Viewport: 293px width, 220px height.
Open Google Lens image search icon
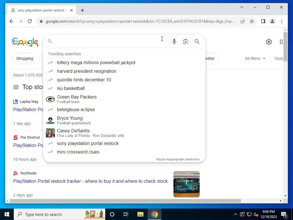click(185, 42)
